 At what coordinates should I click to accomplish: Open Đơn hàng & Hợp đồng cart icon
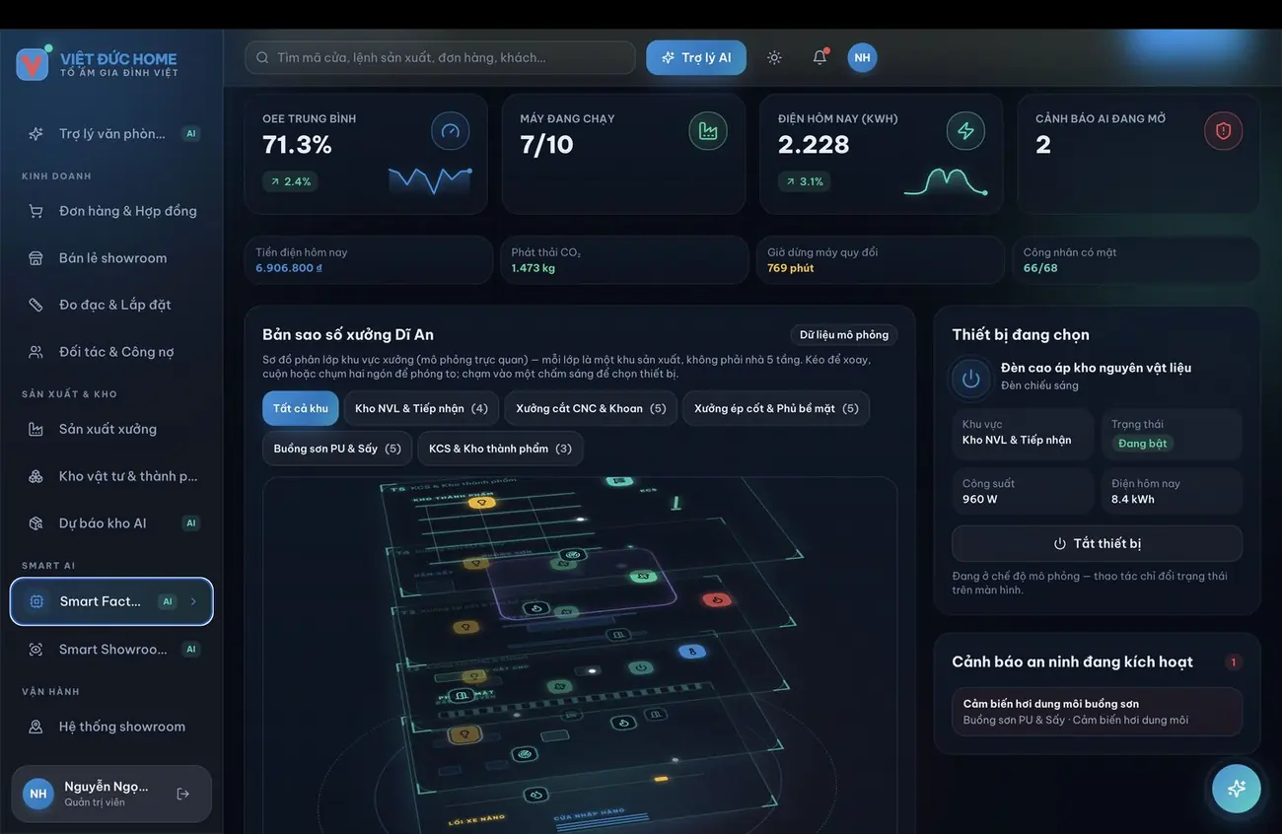[x=36, y=211]
